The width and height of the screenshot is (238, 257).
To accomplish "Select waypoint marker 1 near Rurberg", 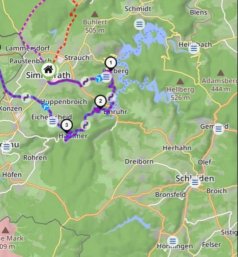I will (x=111, y=63).
